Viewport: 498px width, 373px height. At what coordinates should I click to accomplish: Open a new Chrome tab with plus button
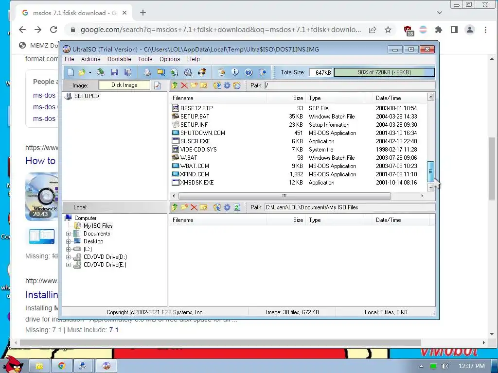coord(143,13)
